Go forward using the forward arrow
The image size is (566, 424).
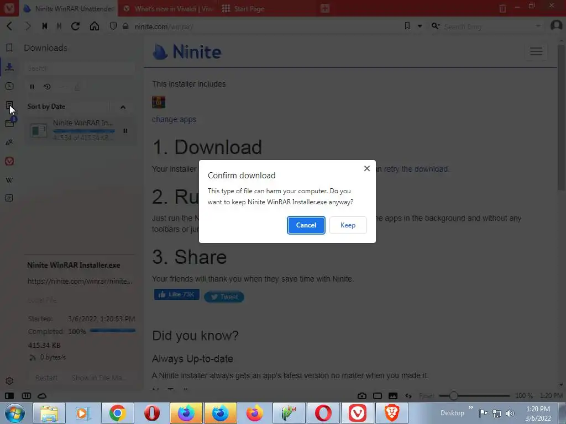(x=28, y=26)
